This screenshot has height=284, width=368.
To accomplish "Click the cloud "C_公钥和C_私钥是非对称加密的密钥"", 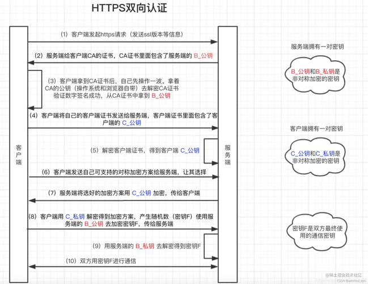I will [315, 157].
